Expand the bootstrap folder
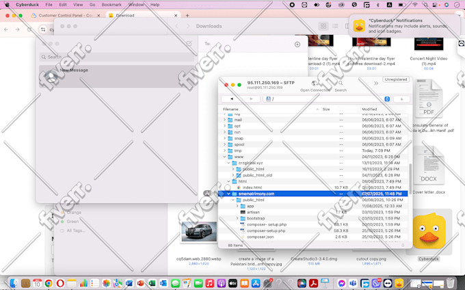The image size is (465, 290). coord(237,218)
